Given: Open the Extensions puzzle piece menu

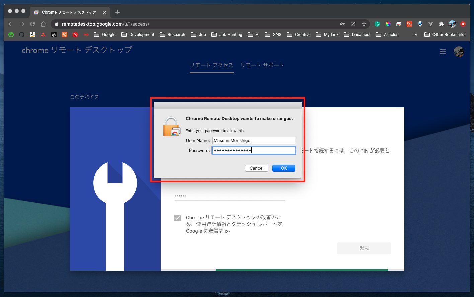Looking at the screenshot, I should [x=442, y=24].
